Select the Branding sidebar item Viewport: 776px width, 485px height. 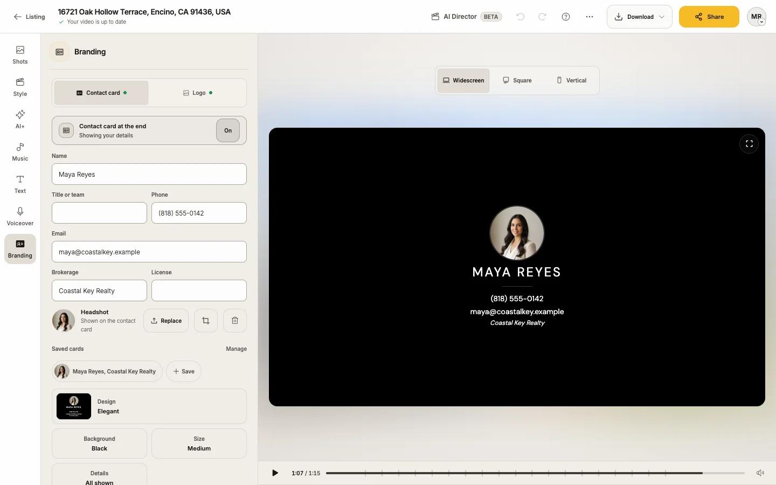tap(20, 249)
